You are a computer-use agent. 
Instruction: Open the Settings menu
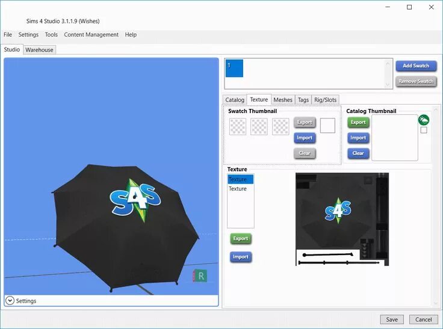point(28,35)
